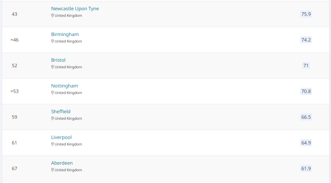The width and height of the screenshot is (331, 183).
Task: Click location pin icon under Bristol
Action: coord(52,67)
